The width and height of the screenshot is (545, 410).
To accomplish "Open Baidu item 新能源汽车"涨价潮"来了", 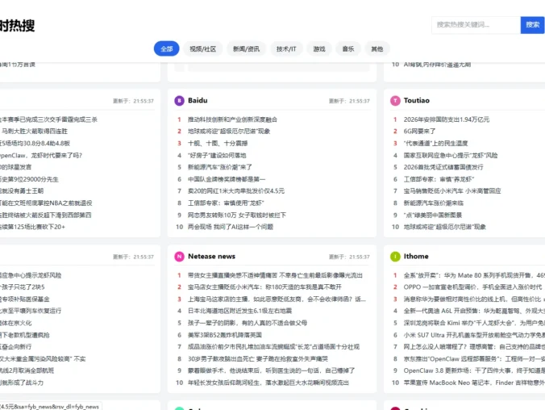I will [x=220, y=167].
